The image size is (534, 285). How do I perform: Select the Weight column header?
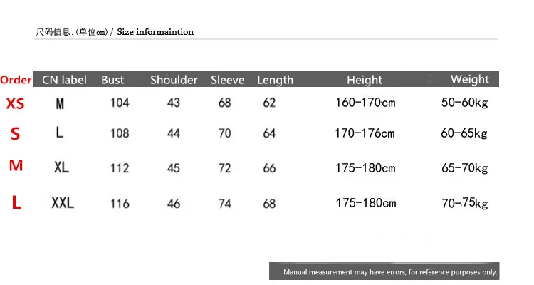point(470,79)
